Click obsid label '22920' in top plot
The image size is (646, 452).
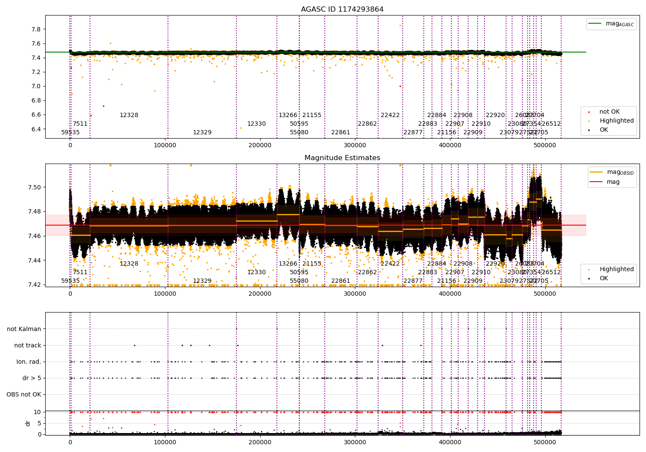click(x=495, y=115)
